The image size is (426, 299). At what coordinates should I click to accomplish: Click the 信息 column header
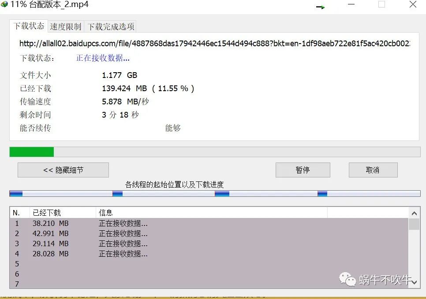tap(106, 213)
